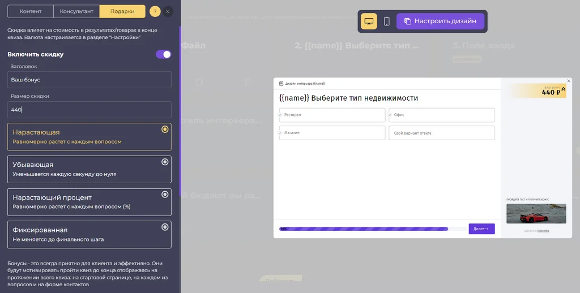Click the Далее button in preview
Viewport: 580px width, 293px height.
(481, 229)
